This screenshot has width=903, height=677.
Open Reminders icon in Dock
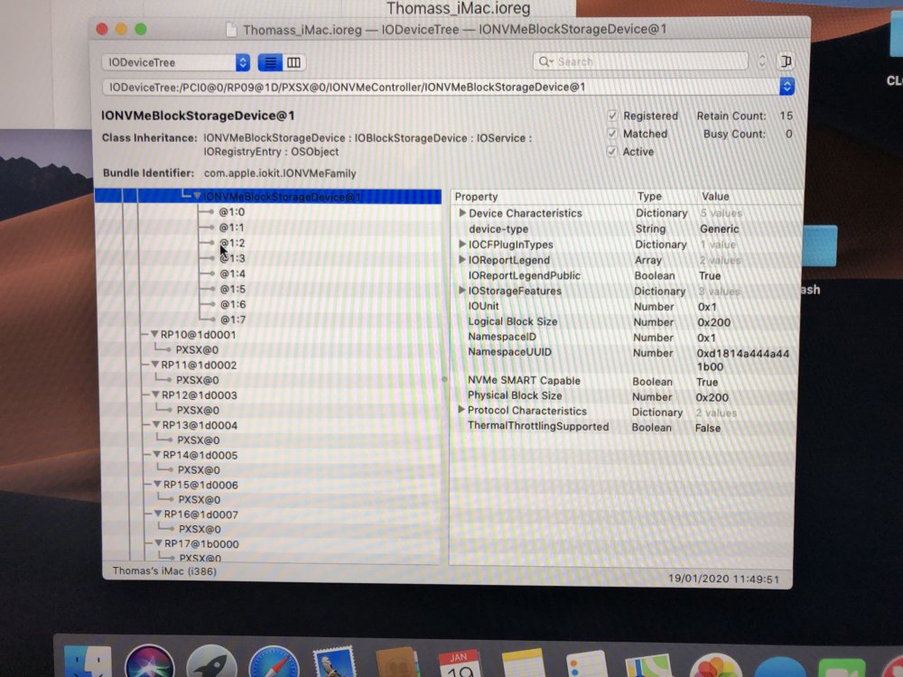586,663
